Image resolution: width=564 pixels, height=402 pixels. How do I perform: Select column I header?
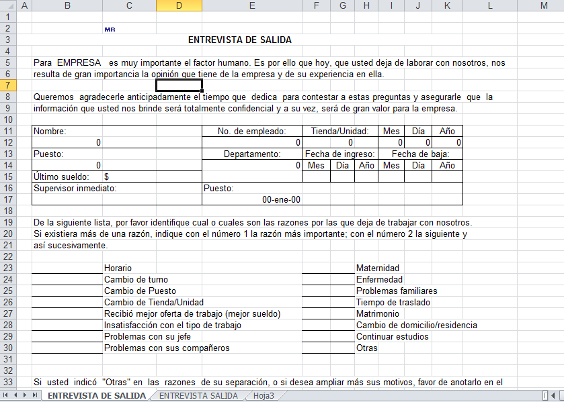[x=391, y=5]
